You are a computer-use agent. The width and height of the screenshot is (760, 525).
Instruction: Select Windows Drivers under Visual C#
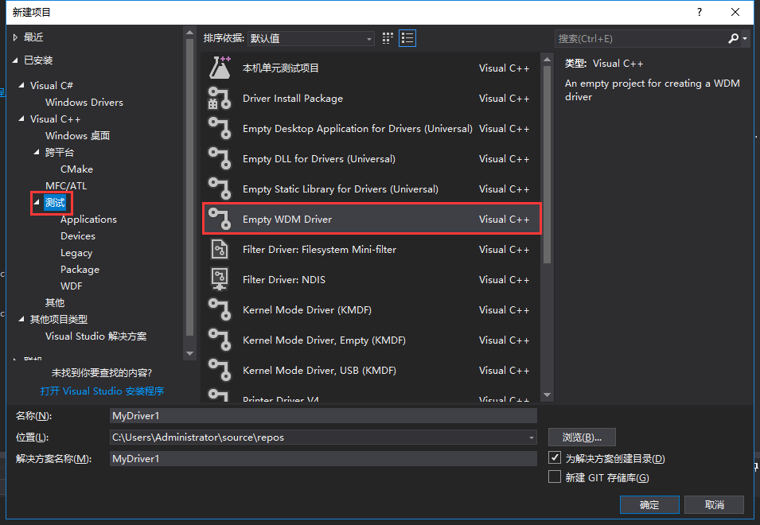(84, 102)
